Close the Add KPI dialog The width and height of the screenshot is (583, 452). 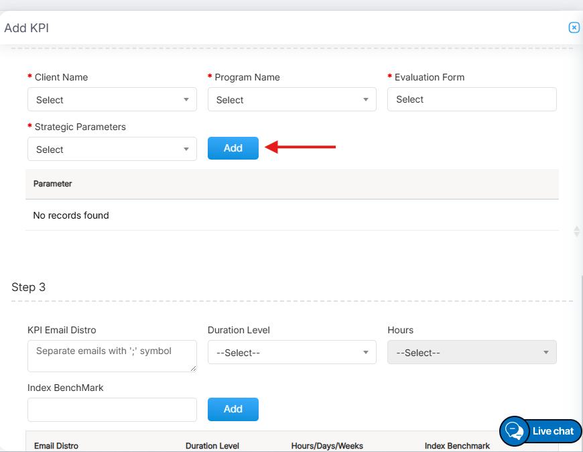574,27
